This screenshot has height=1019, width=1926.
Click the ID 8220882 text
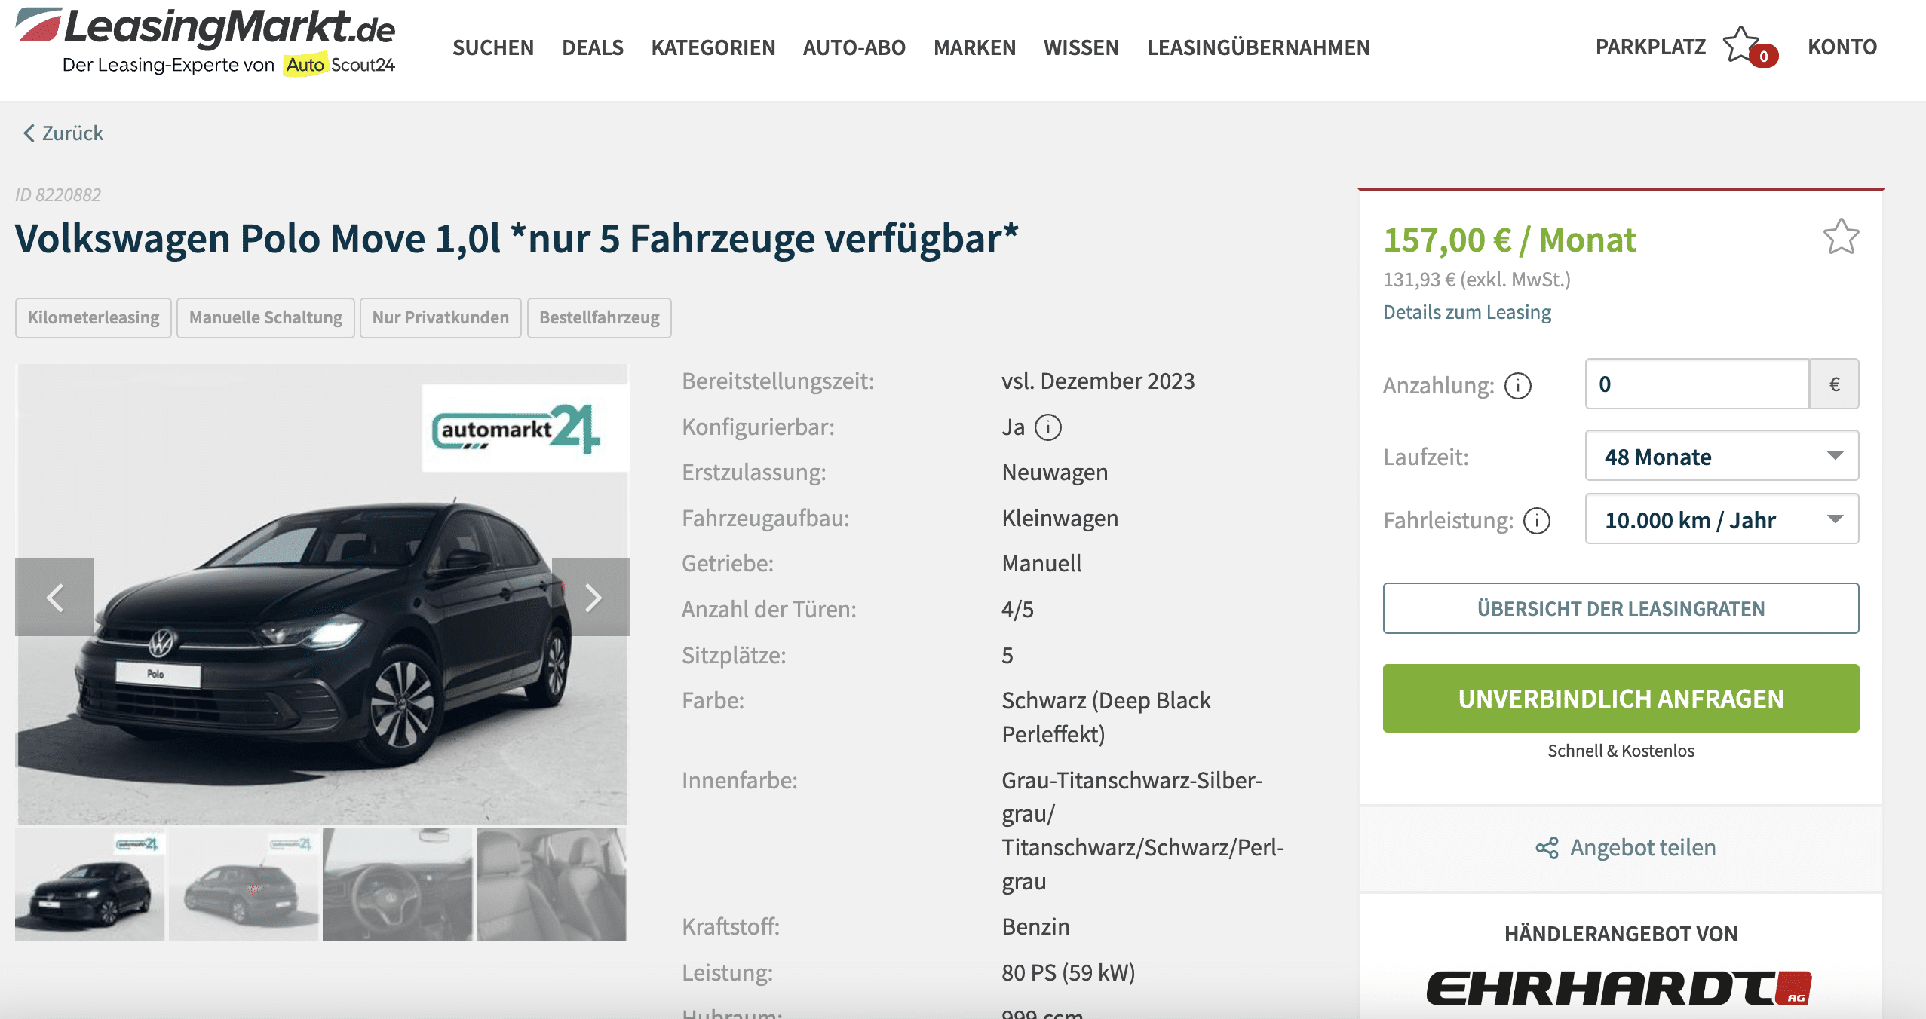(x=58, y=195)
